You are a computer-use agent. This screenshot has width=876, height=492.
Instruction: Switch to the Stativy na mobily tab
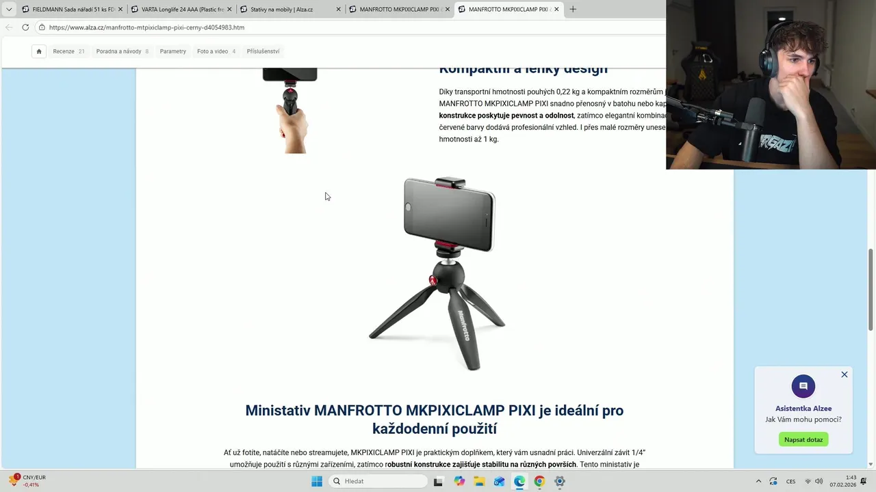coord(289,9)
